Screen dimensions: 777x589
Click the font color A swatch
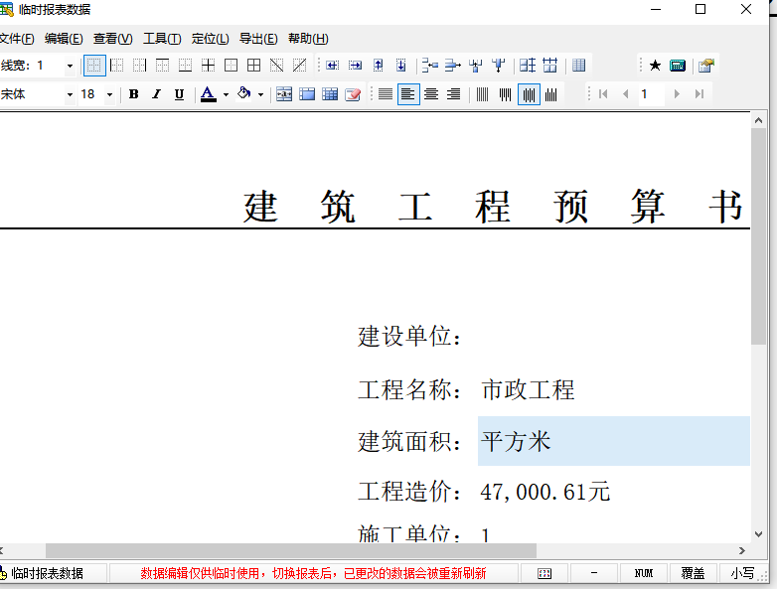208,94
